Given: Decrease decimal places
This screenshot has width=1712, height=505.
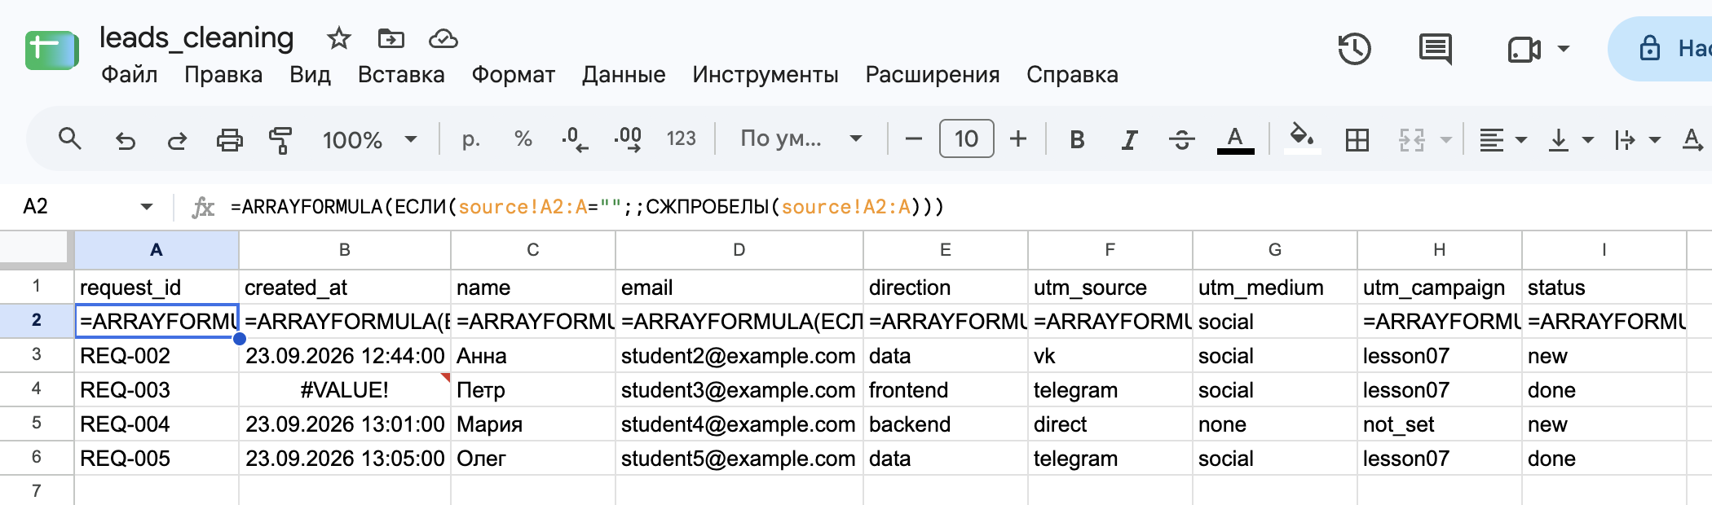Looking at the screenshot, I should point(575,139).
